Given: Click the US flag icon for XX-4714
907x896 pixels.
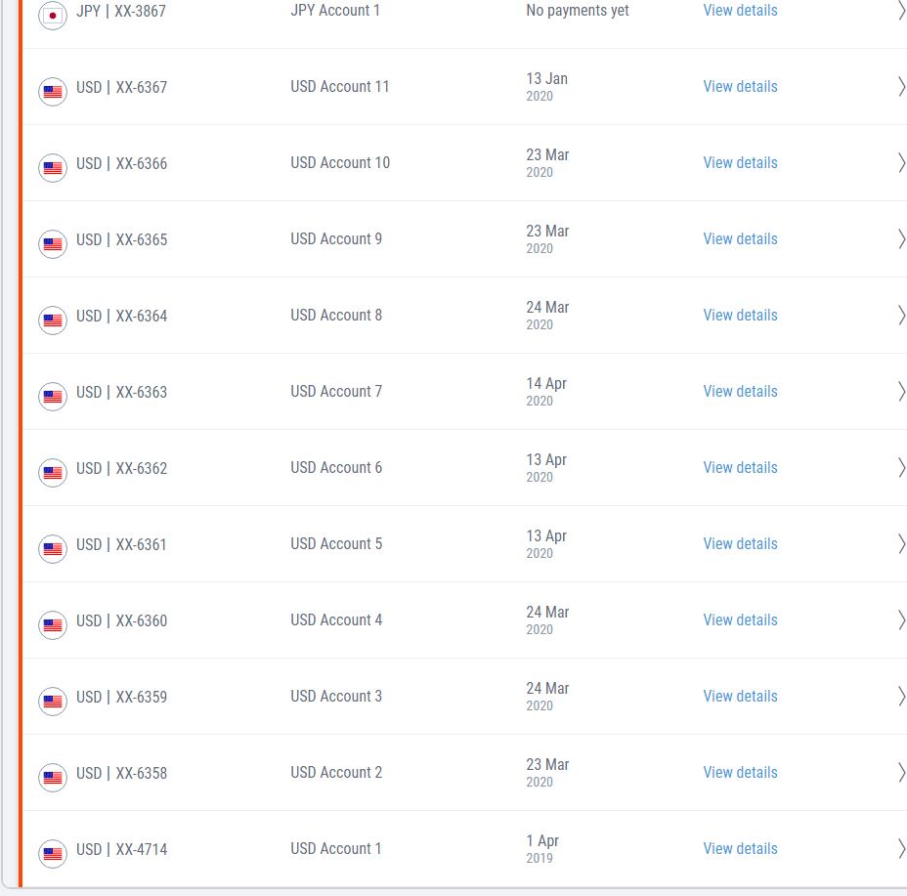Looking at the screenshot, I should click(x=53, y=854).
